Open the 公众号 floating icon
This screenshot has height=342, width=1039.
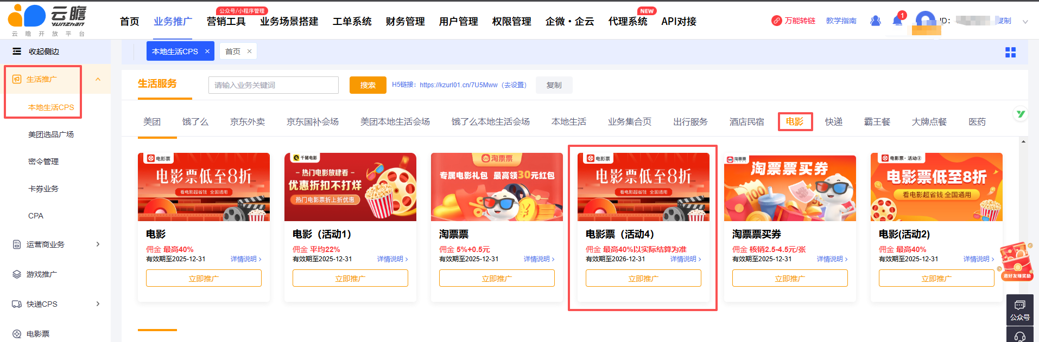pos(1019,309)
